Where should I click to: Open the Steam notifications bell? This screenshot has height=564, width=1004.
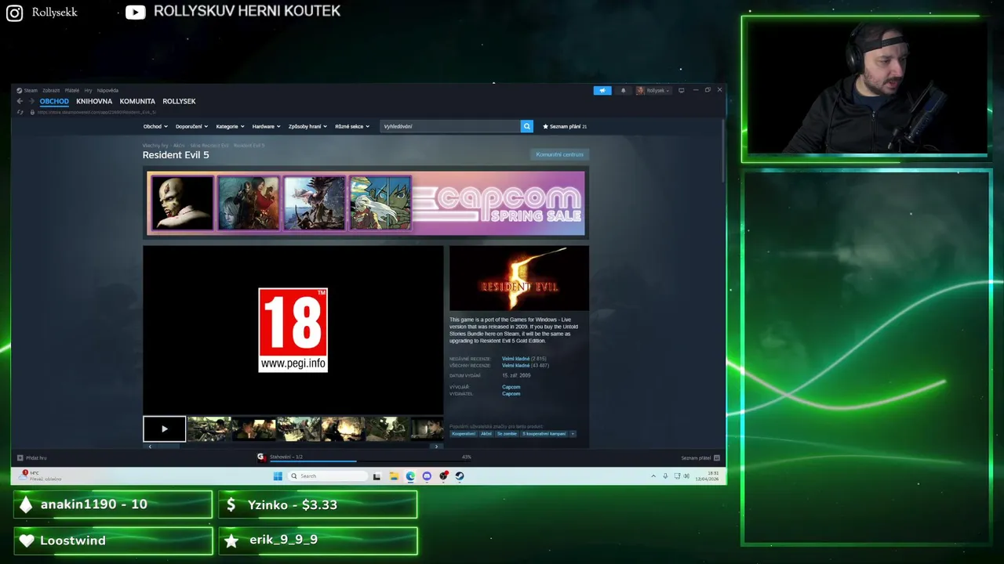624,90
